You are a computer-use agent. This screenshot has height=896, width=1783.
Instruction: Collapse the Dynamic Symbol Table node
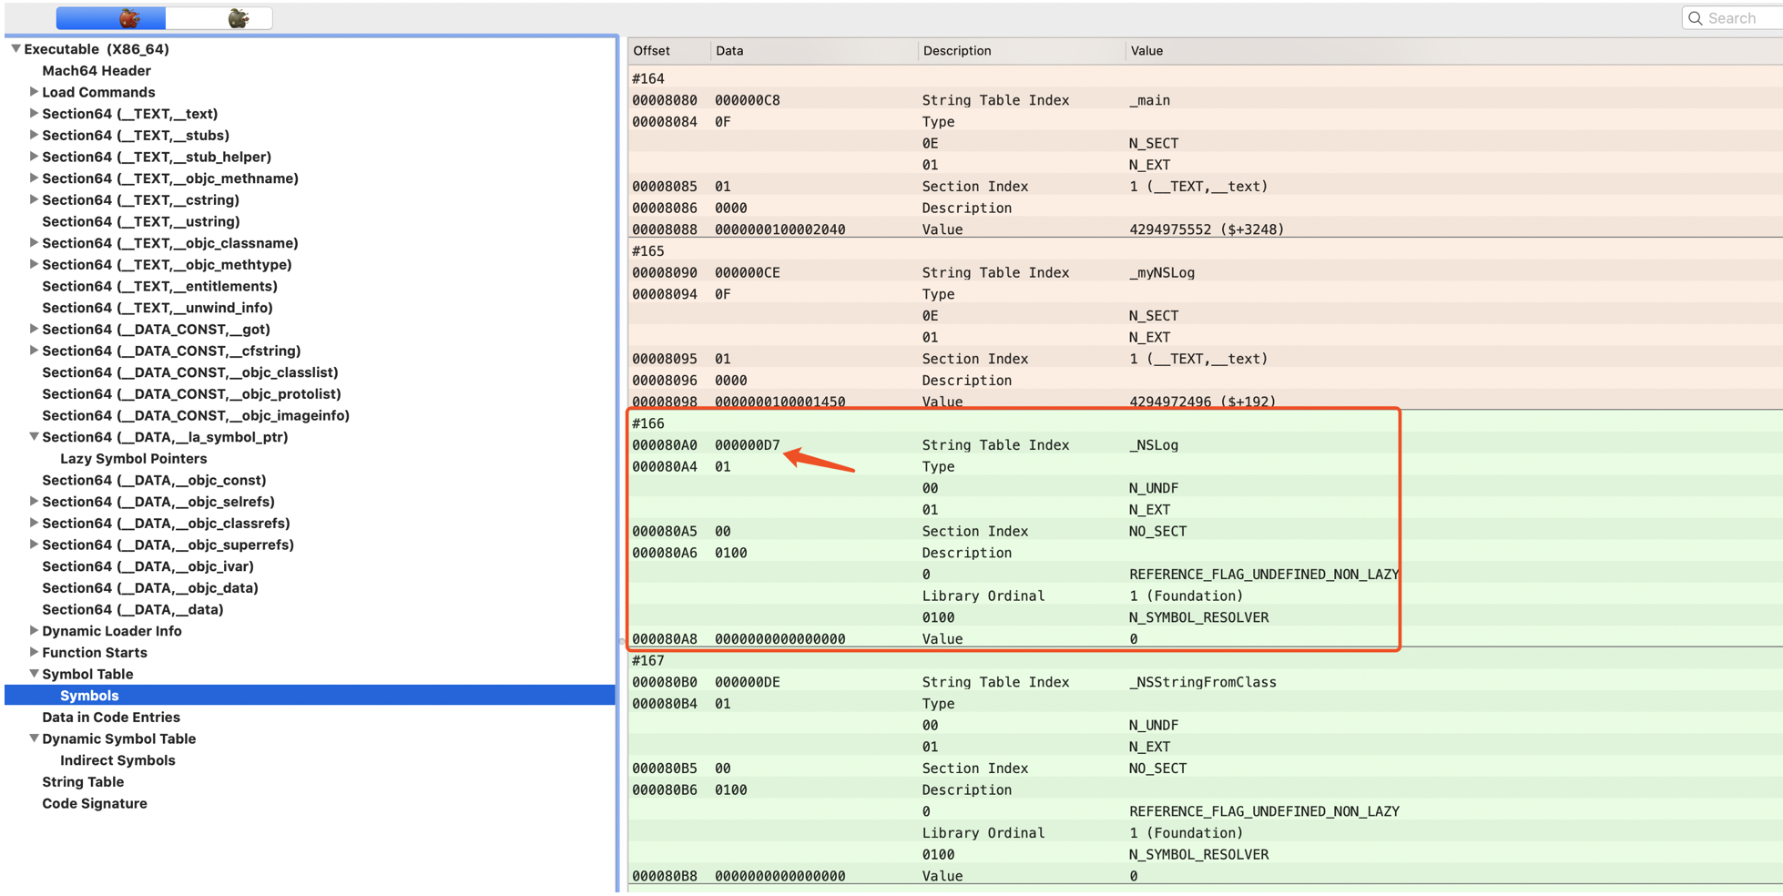tap(34, 738)
